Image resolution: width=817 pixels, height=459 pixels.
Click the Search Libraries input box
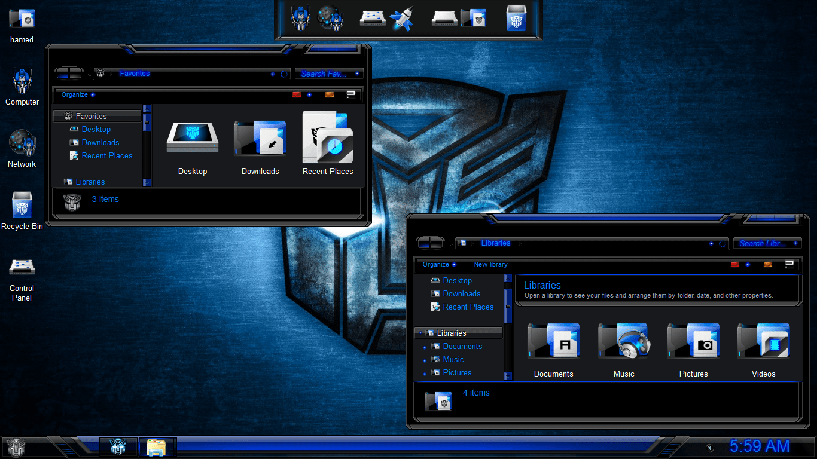coord(767,243)
